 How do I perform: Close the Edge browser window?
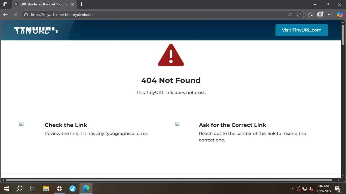click(340, 4)
